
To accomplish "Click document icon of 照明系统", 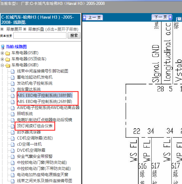I will pos(13,114).
